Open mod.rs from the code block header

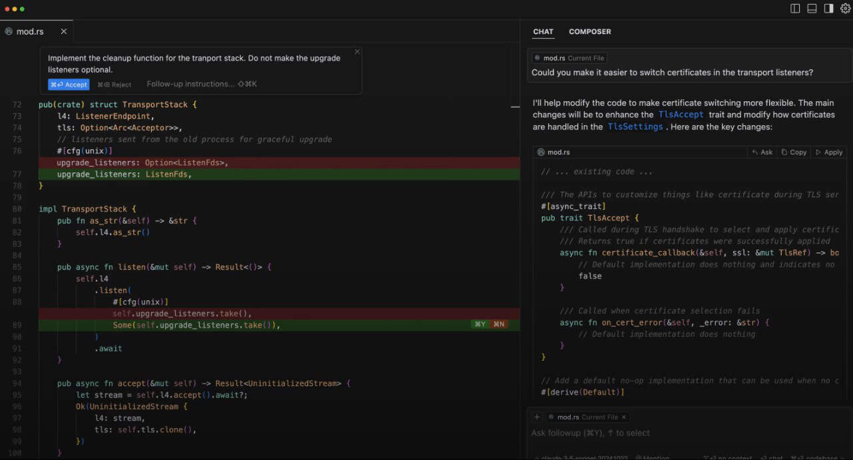pos(553,152)
